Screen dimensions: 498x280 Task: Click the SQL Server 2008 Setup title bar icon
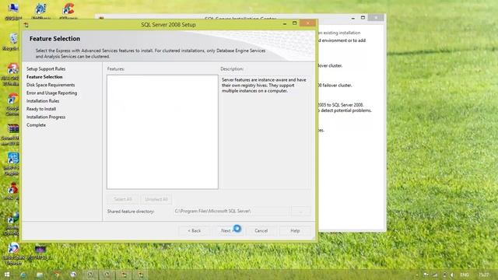(x=26, y=25)
